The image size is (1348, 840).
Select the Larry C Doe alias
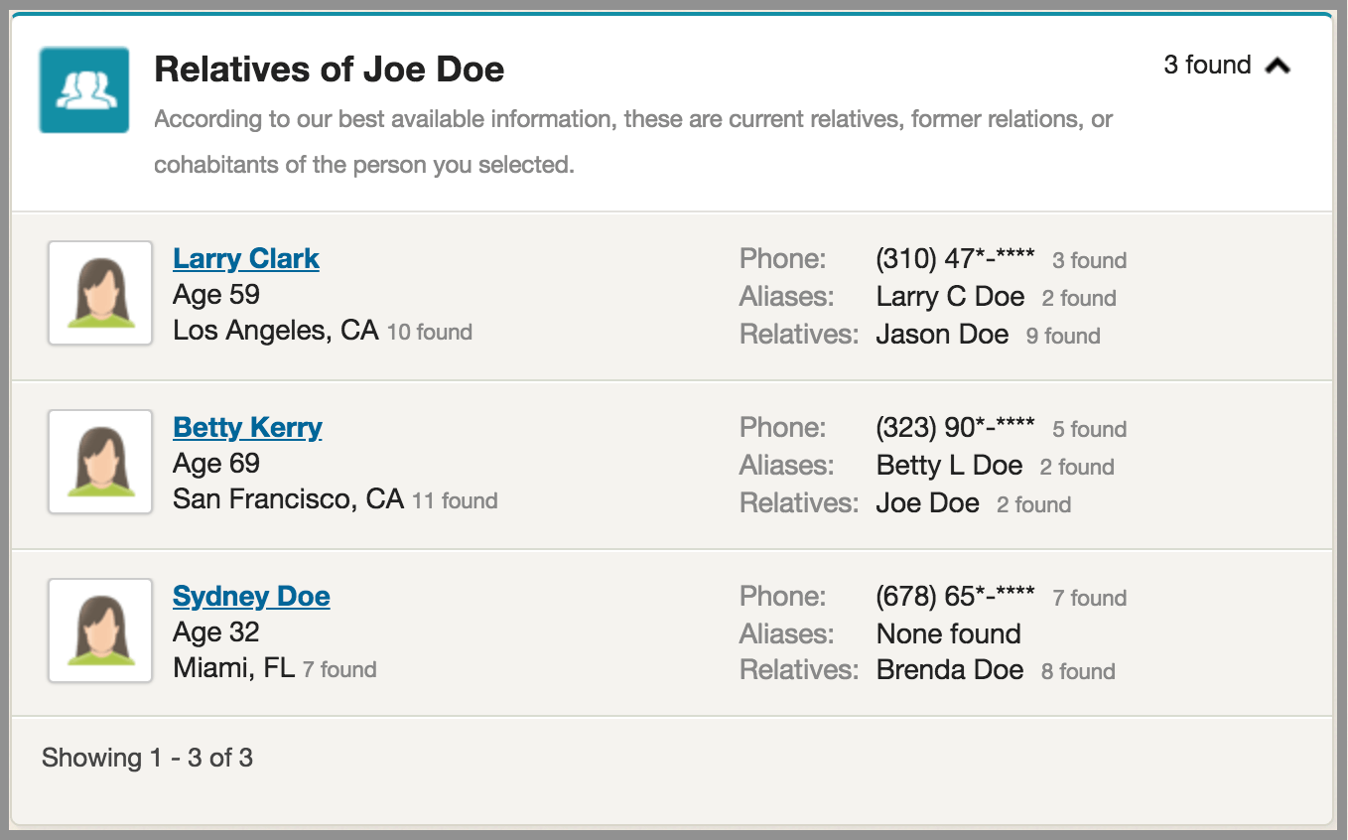pos(950,297)
